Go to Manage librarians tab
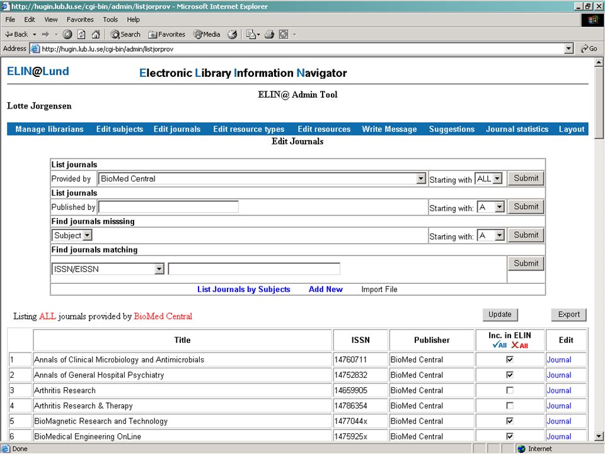 tap(49, 129)
